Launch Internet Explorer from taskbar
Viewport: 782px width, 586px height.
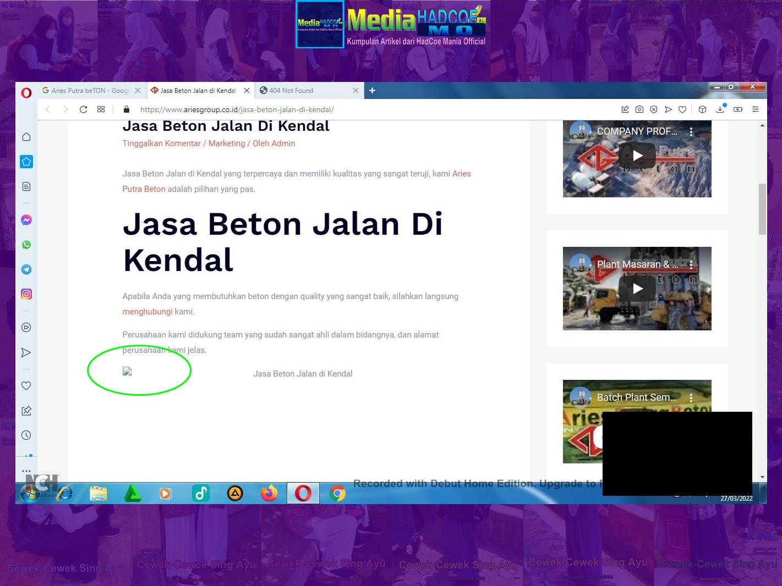(64, 494)
